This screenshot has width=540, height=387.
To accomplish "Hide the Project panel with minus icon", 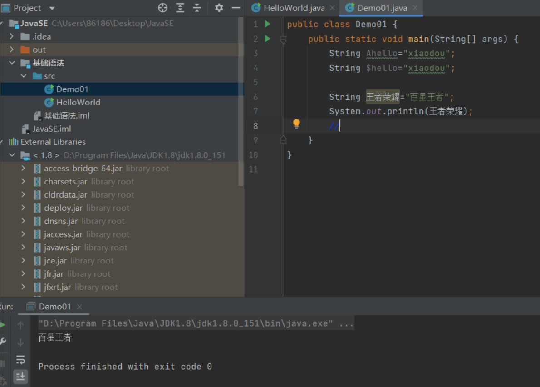I will point(236,8).
